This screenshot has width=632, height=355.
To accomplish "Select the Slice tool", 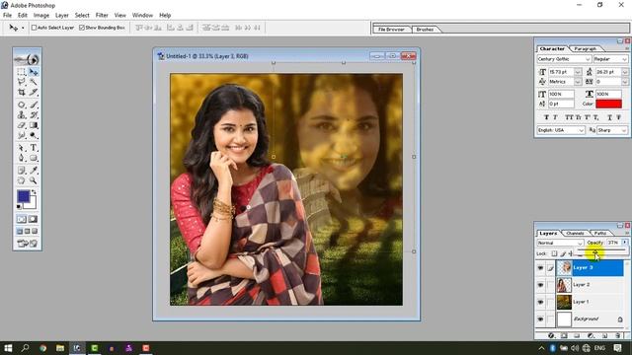I will tap(34, 93).
